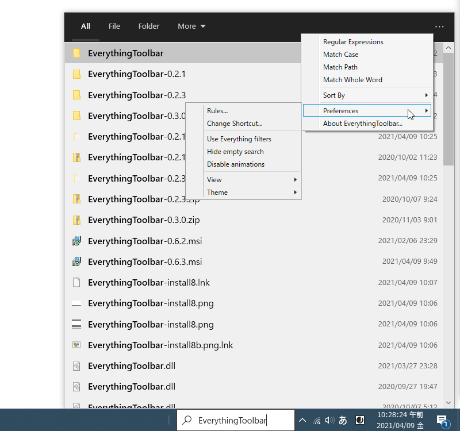The width and height of the screenshot is (460, 431).
Task: Expand the Theme submenu
Action: coord(243,193)
